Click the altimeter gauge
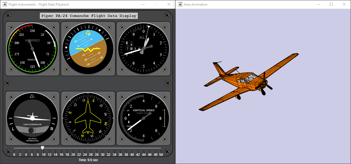Screen dimensions: 351x164 click(143, 48)
